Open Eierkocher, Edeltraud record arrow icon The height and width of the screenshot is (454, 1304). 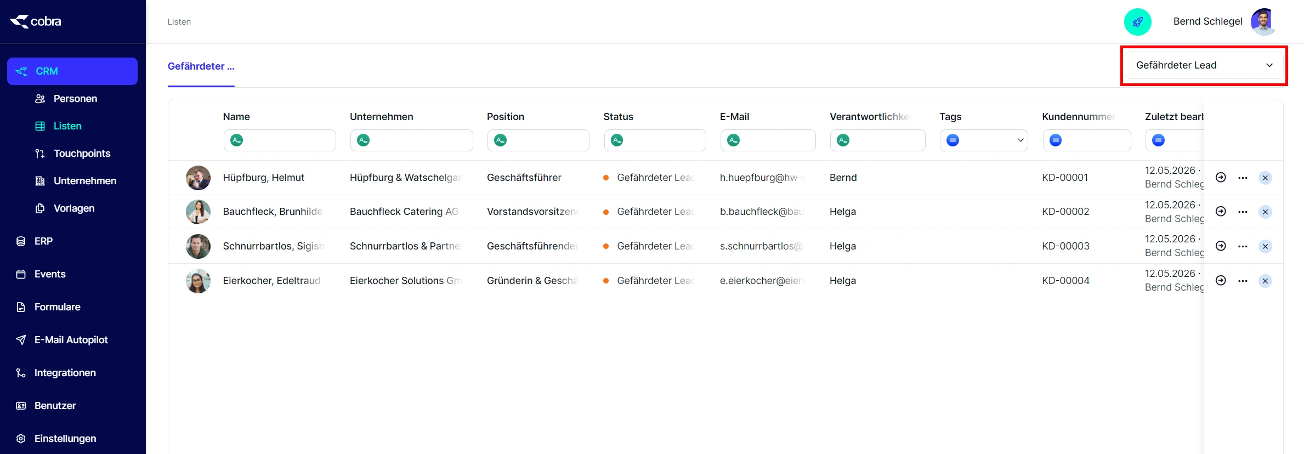tap(1221, 281)
